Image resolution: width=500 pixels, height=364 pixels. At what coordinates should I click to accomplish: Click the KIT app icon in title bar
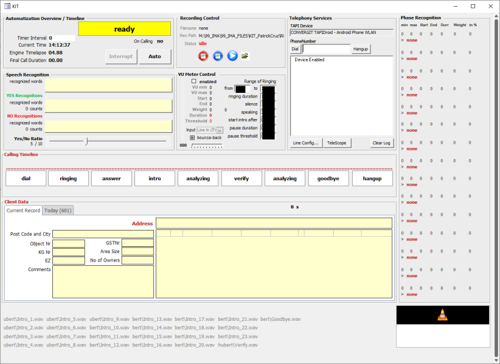point(7,5)
